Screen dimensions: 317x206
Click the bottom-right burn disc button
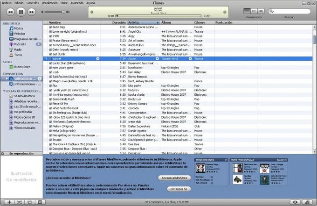[x=307, y=202]
